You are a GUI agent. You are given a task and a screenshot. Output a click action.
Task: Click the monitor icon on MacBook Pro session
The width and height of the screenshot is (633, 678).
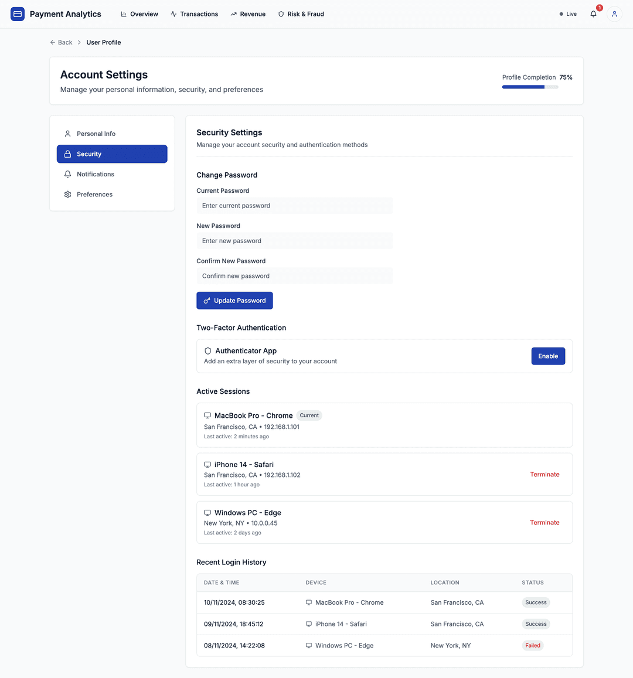207,415
